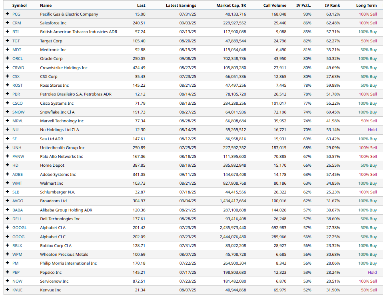Open the CSX symbol link
This screenshot has height=299, width=383.
click(16, 76)
